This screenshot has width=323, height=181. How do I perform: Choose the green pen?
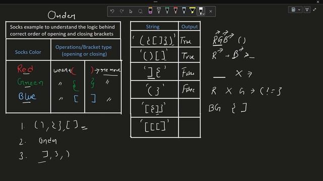[x=167, y=11]
